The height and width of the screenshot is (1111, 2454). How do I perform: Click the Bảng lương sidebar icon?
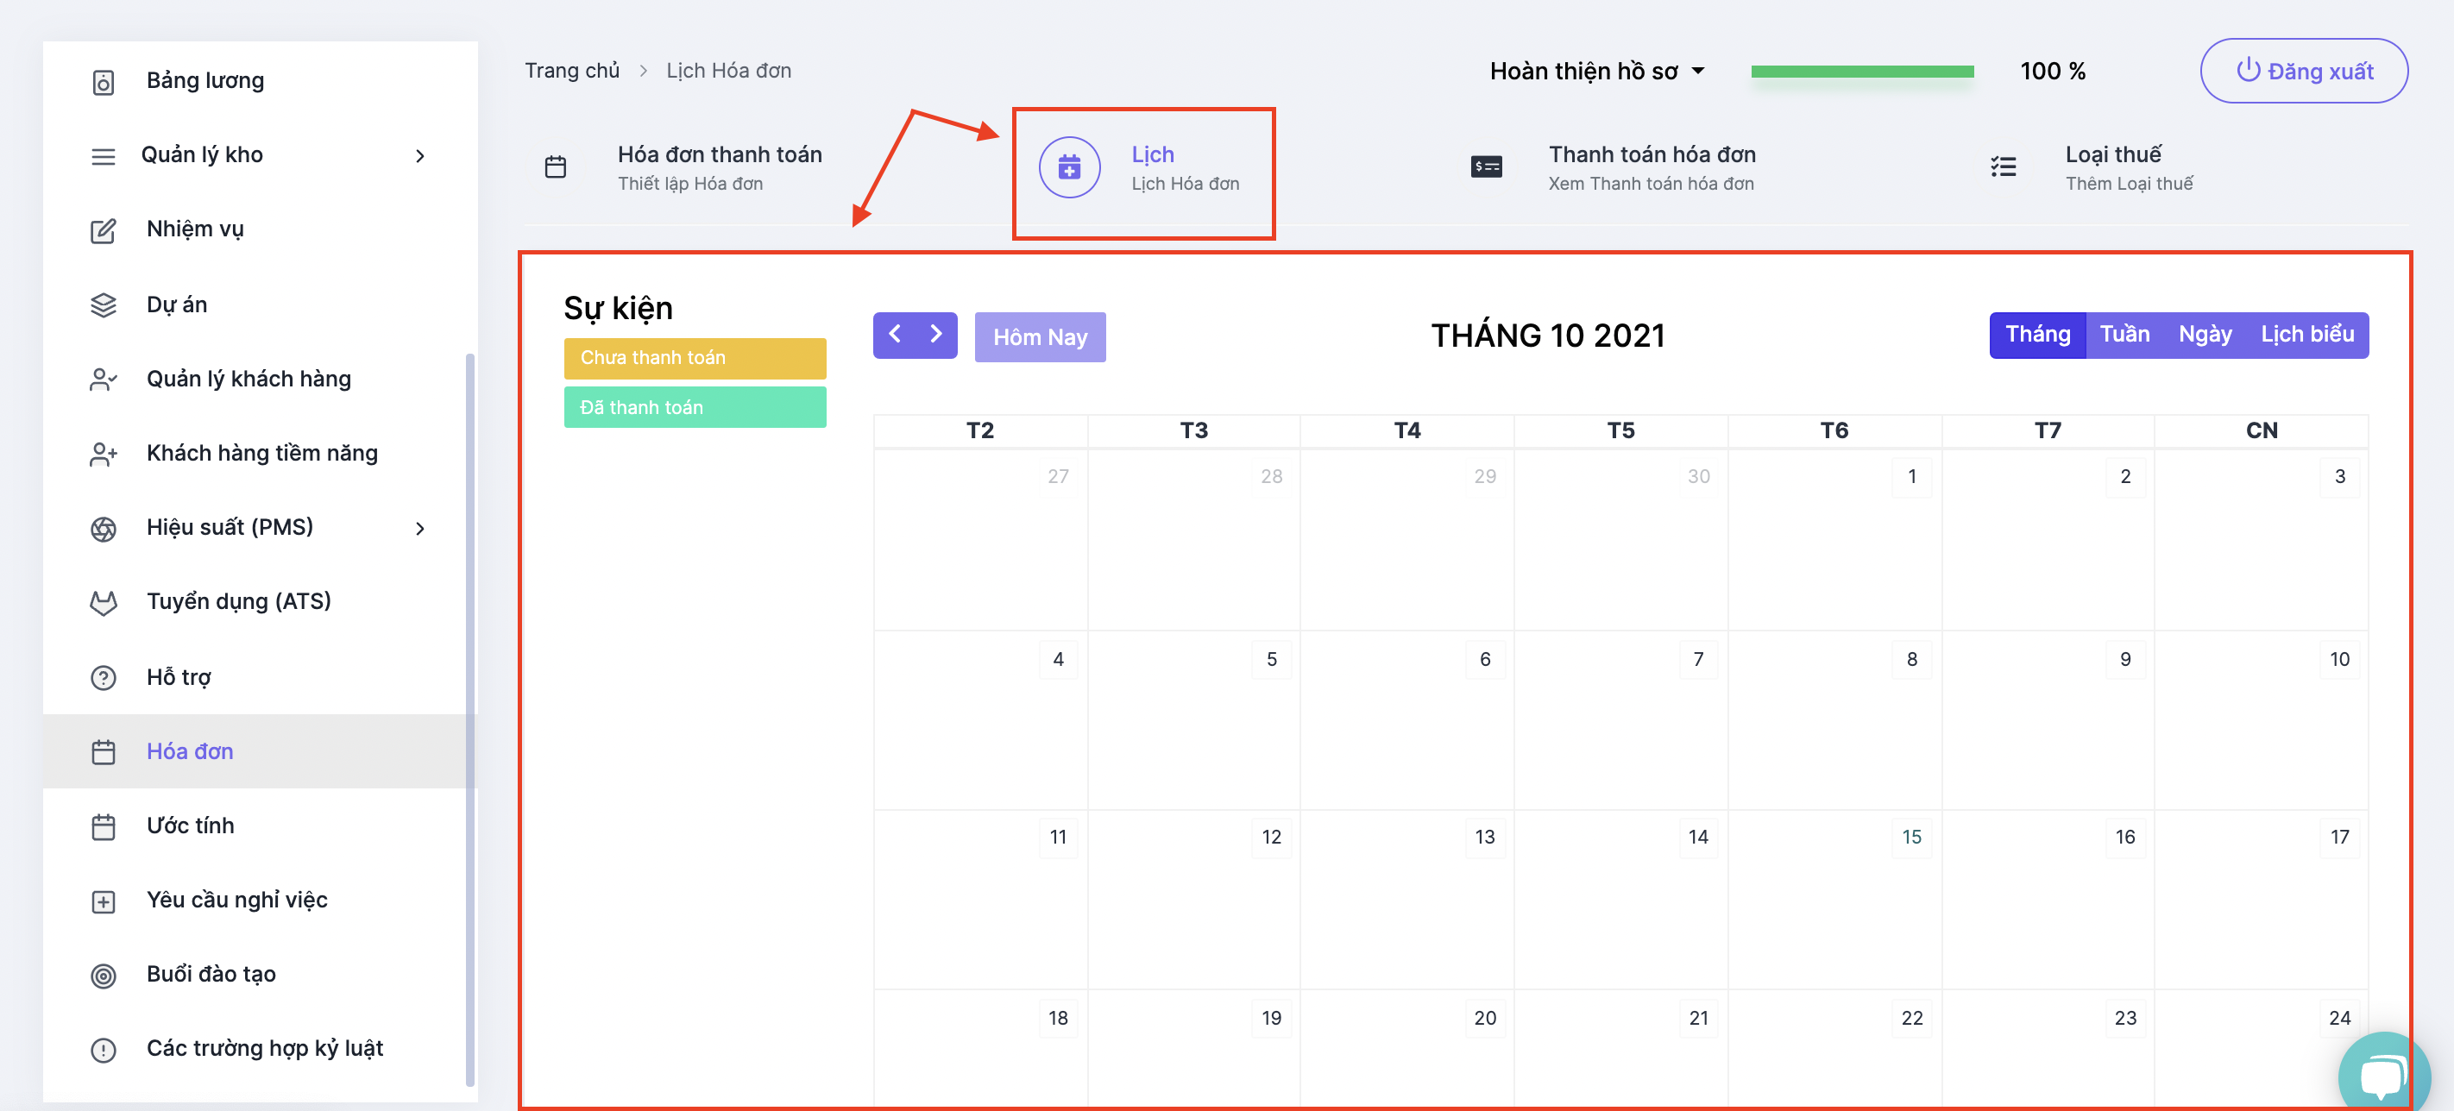(x=103, y=82)
